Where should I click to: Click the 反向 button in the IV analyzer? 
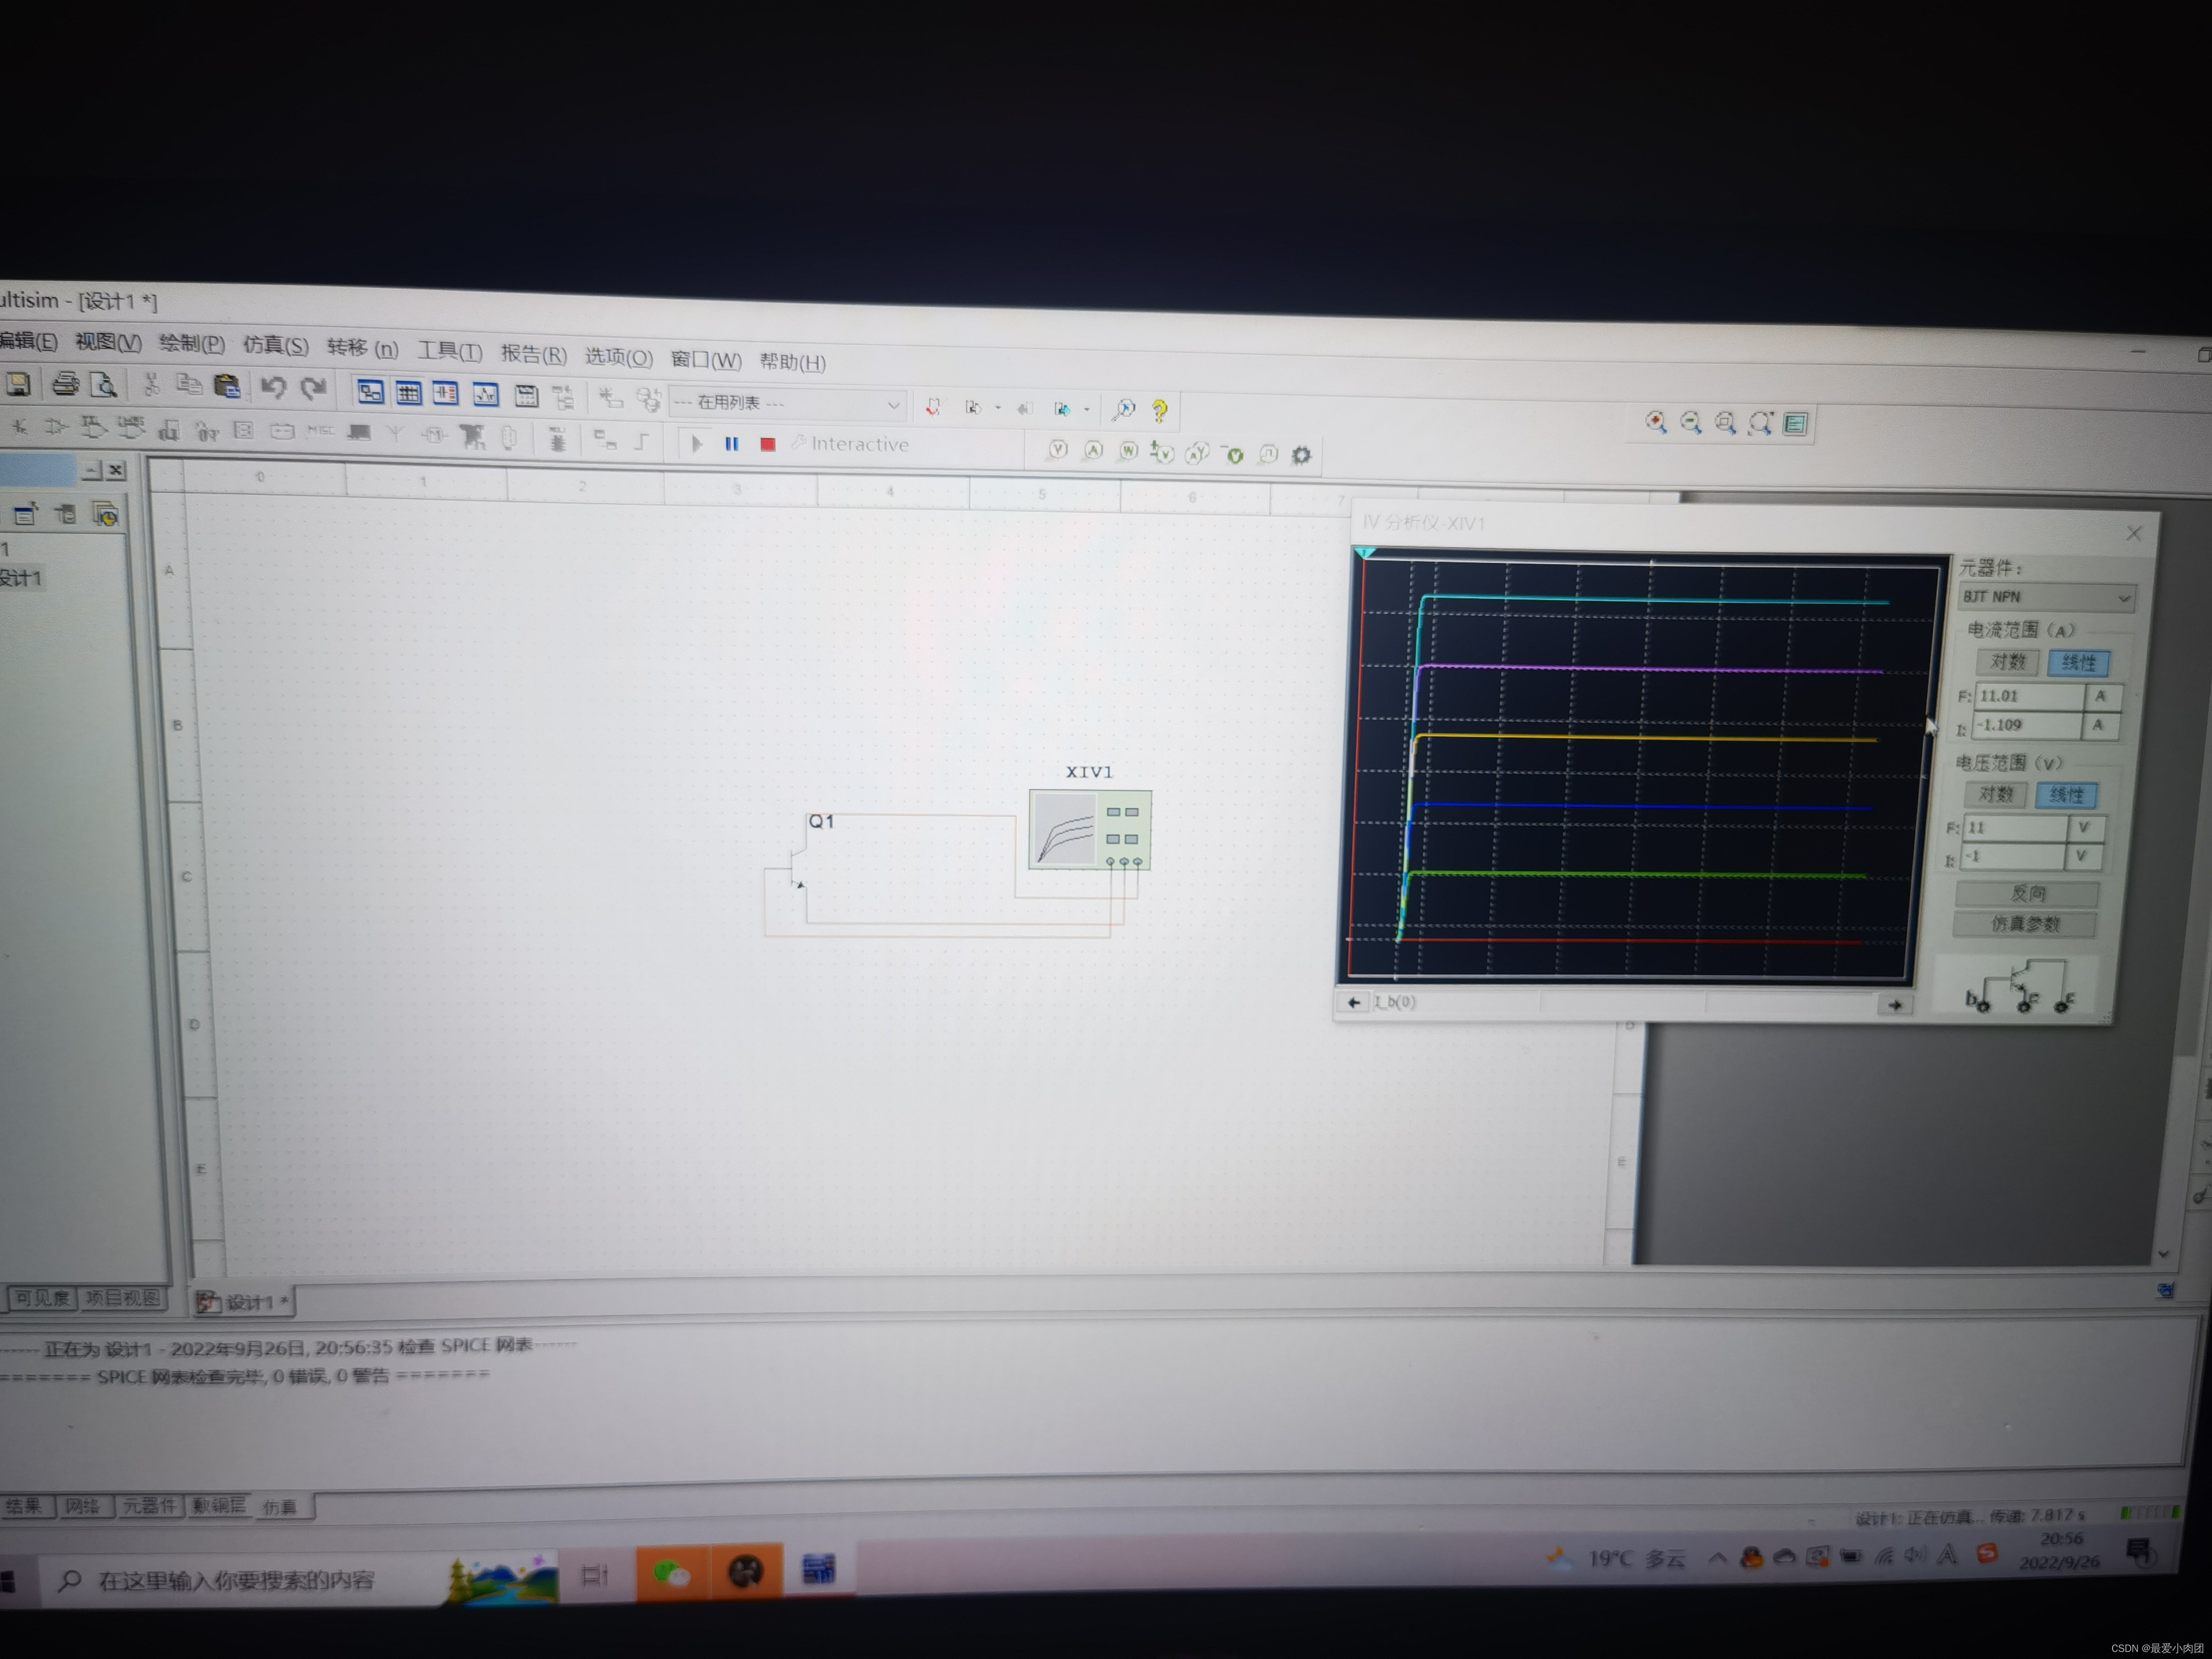click(x=2027, y=893)
